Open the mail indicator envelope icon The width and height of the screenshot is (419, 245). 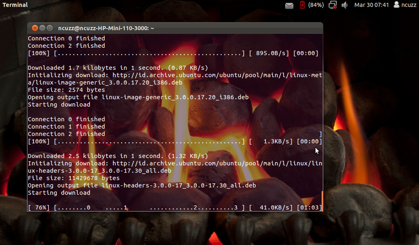tap(289, 5)
